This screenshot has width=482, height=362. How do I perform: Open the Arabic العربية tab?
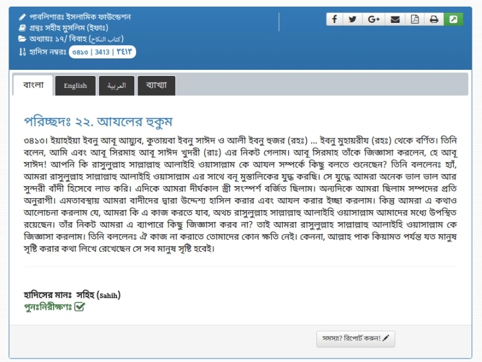[x=116, y=86]
